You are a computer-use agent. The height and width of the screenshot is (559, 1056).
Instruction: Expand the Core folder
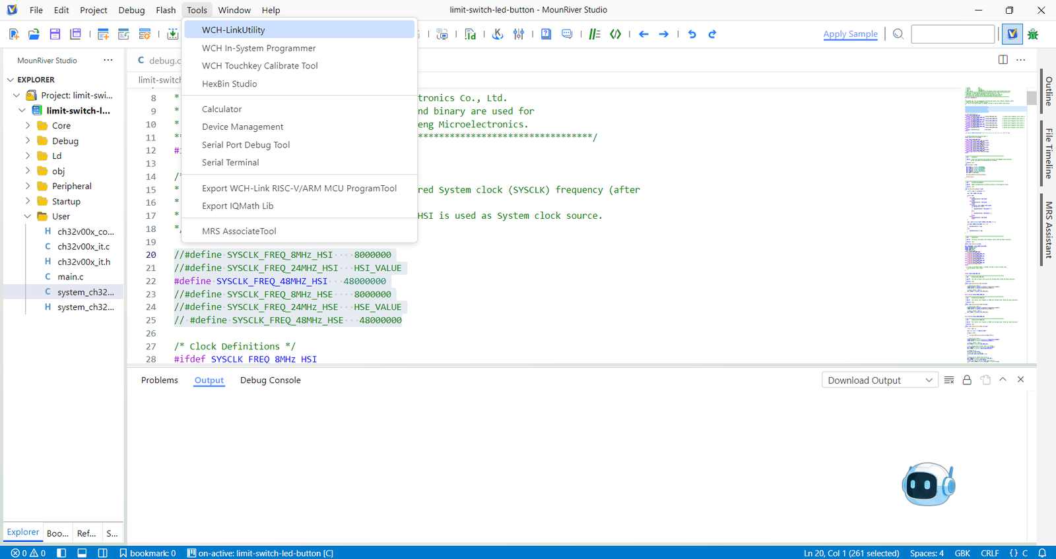(28, 125)
